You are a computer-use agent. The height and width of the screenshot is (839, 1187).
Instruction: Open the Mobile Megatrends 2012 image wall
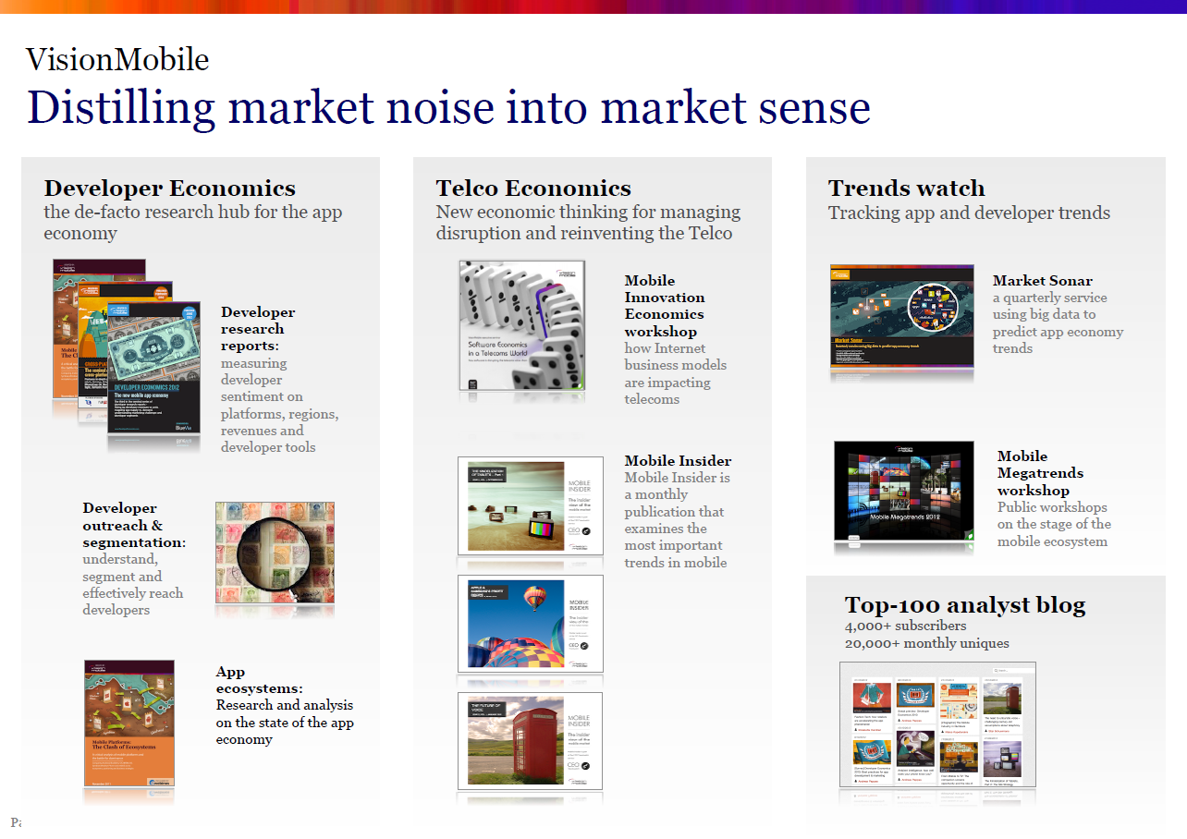pos(903,491)
